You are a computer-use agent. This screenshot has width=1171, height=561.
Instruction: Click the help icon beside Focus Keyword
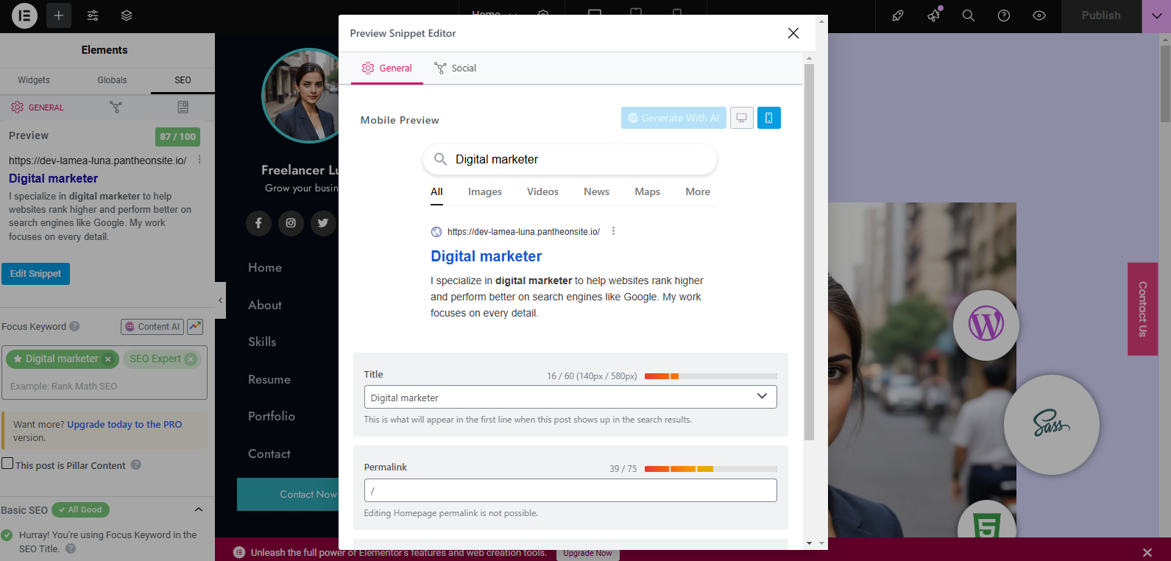(74, 326)
